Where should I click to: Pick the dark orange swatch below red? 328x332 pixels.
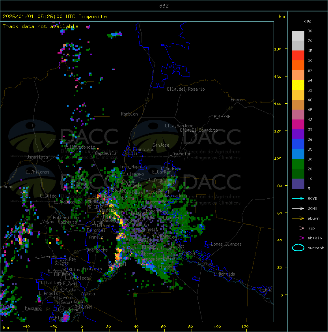298,65
